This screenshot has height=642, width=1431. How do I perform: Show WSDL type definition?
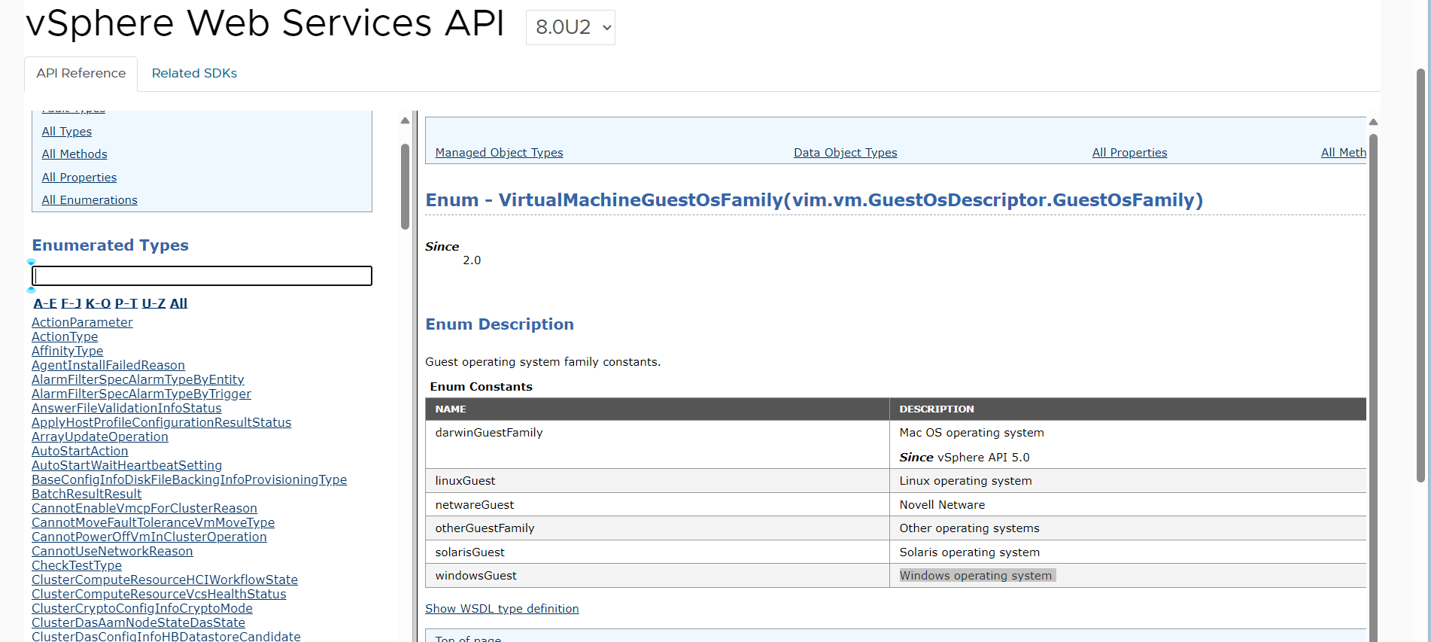[502, 609]
